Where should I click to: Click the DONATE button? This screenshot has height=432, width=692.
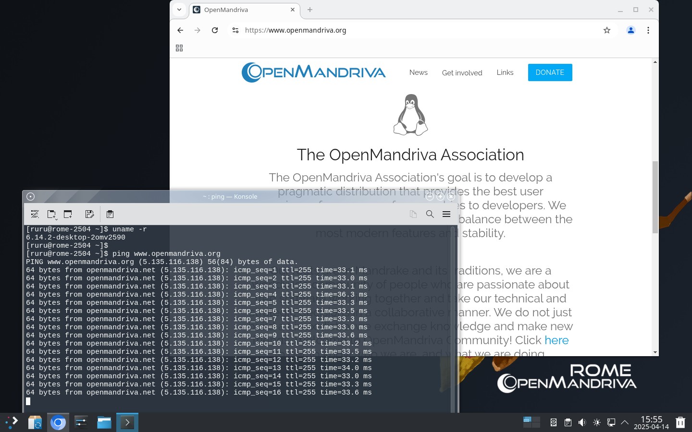(x=550, y=72)
